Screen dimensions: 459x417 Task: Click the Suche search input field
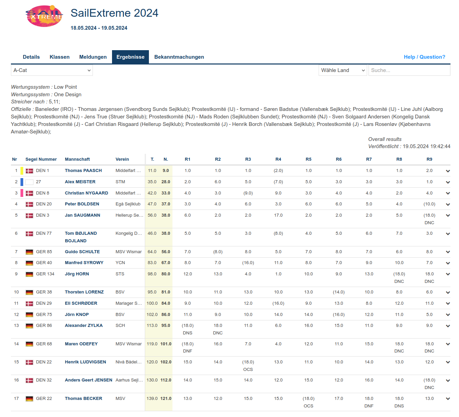(409, 70)
